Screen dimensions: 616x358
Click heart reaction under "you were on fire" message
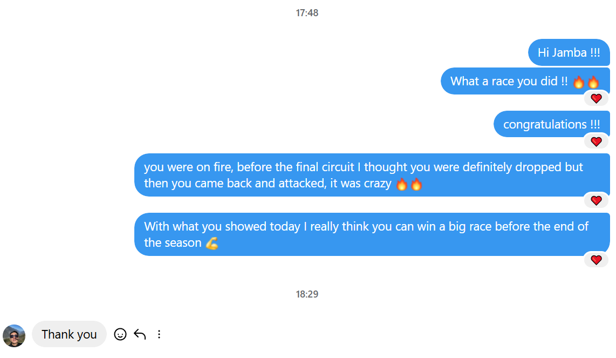click(596, 201)
